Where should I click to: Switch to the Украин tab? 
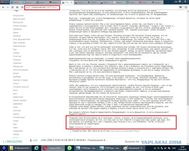(x=54, y=2)
